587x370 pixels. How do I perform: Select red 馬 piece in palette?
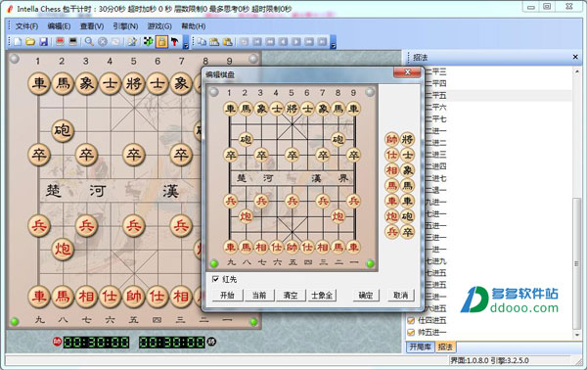point(392,186)
